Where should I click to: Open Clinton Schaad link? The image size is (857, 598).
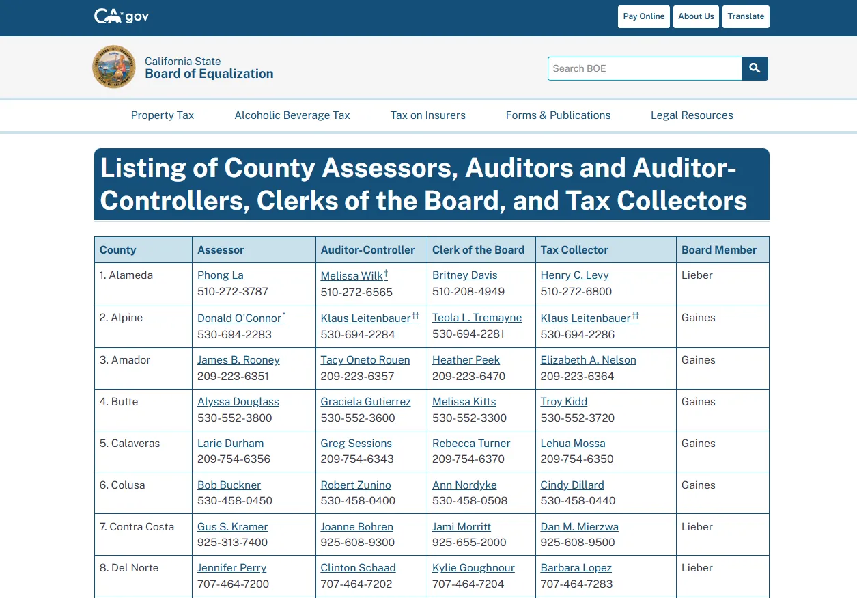point(359,568)
